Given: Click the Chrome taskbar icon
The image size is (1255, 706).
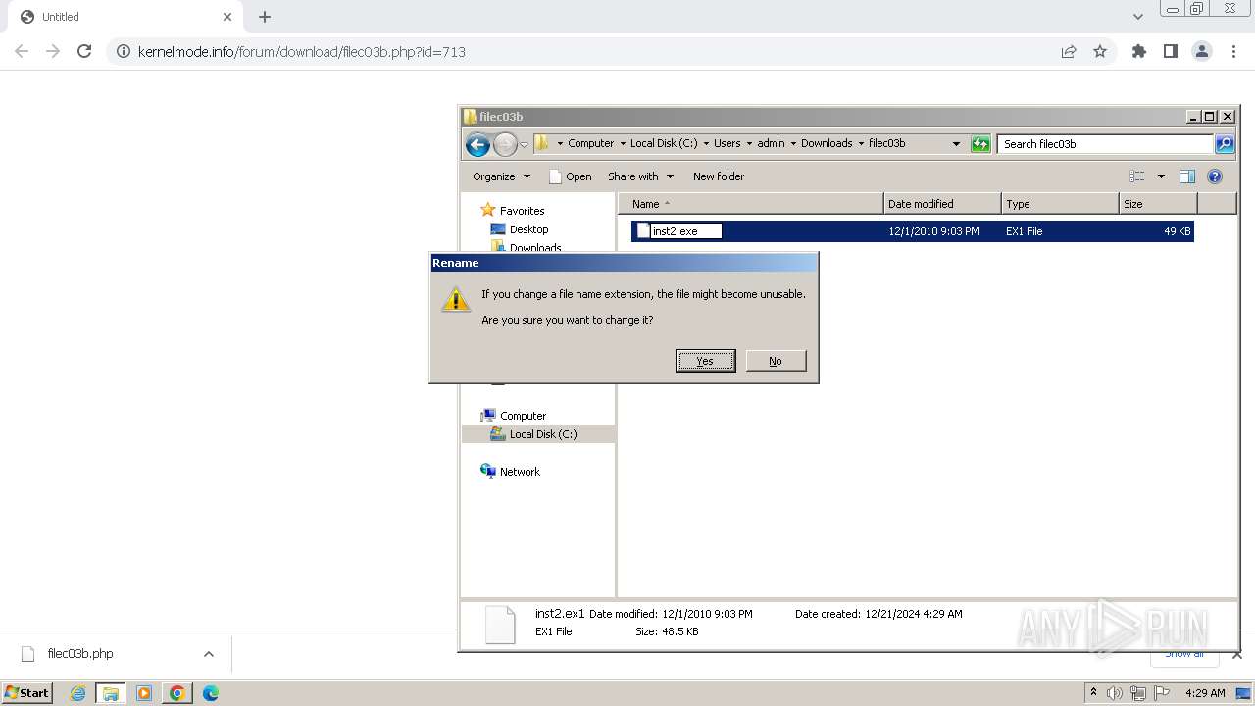Looking at the screenshot, I should coord(177,693).
